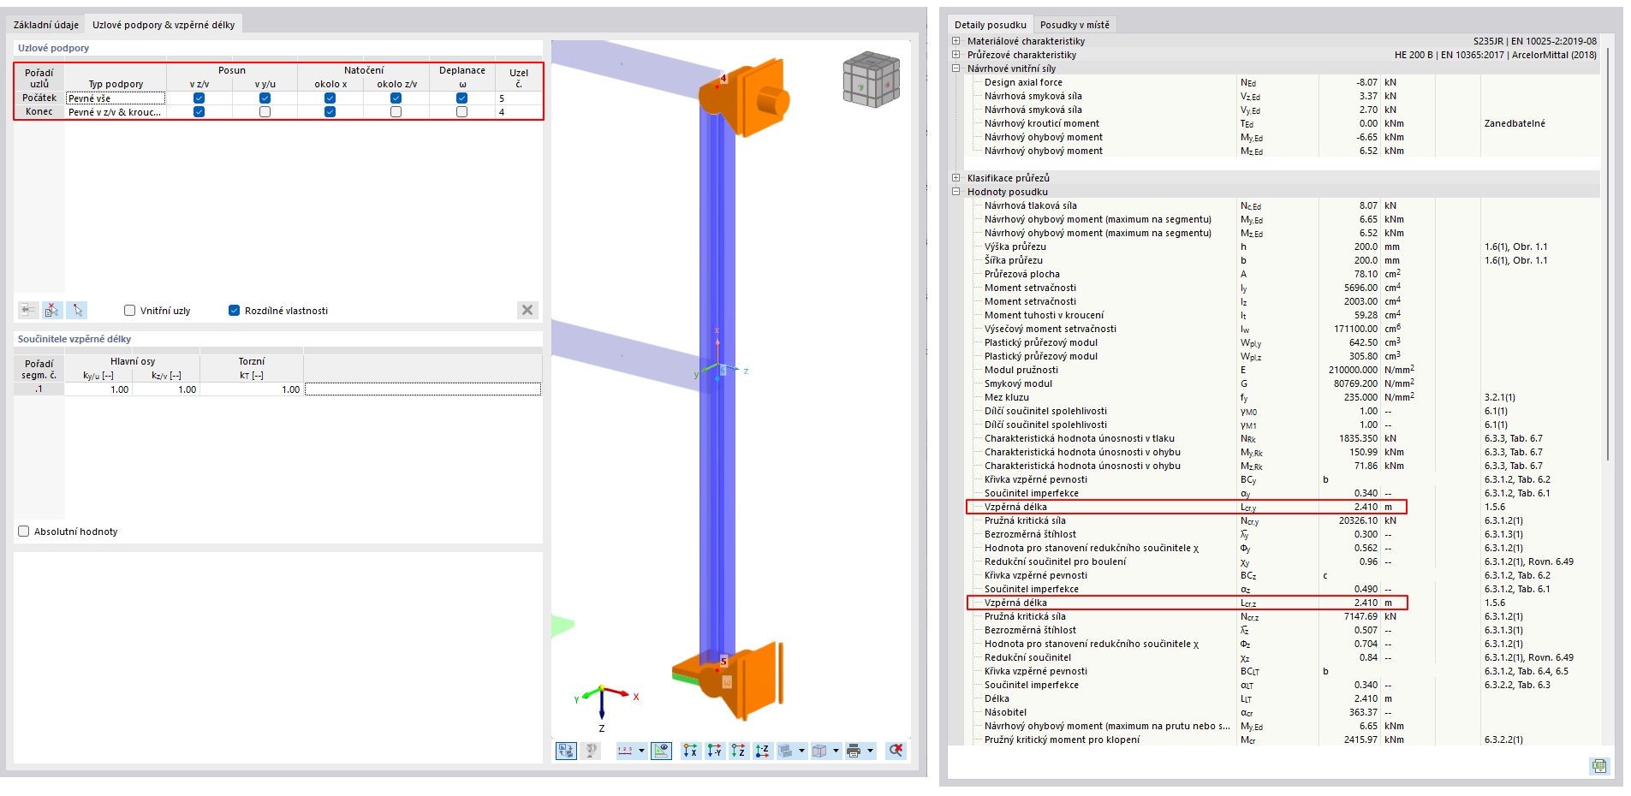Uncheck Počátek rotation okolo x checkbox
Screen dimensions: 1631x796
pos(330,98)
